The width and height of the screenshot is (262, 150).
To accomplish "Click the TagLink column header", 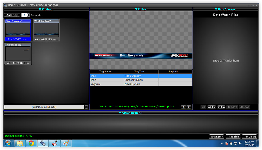I will pos(175,72).
